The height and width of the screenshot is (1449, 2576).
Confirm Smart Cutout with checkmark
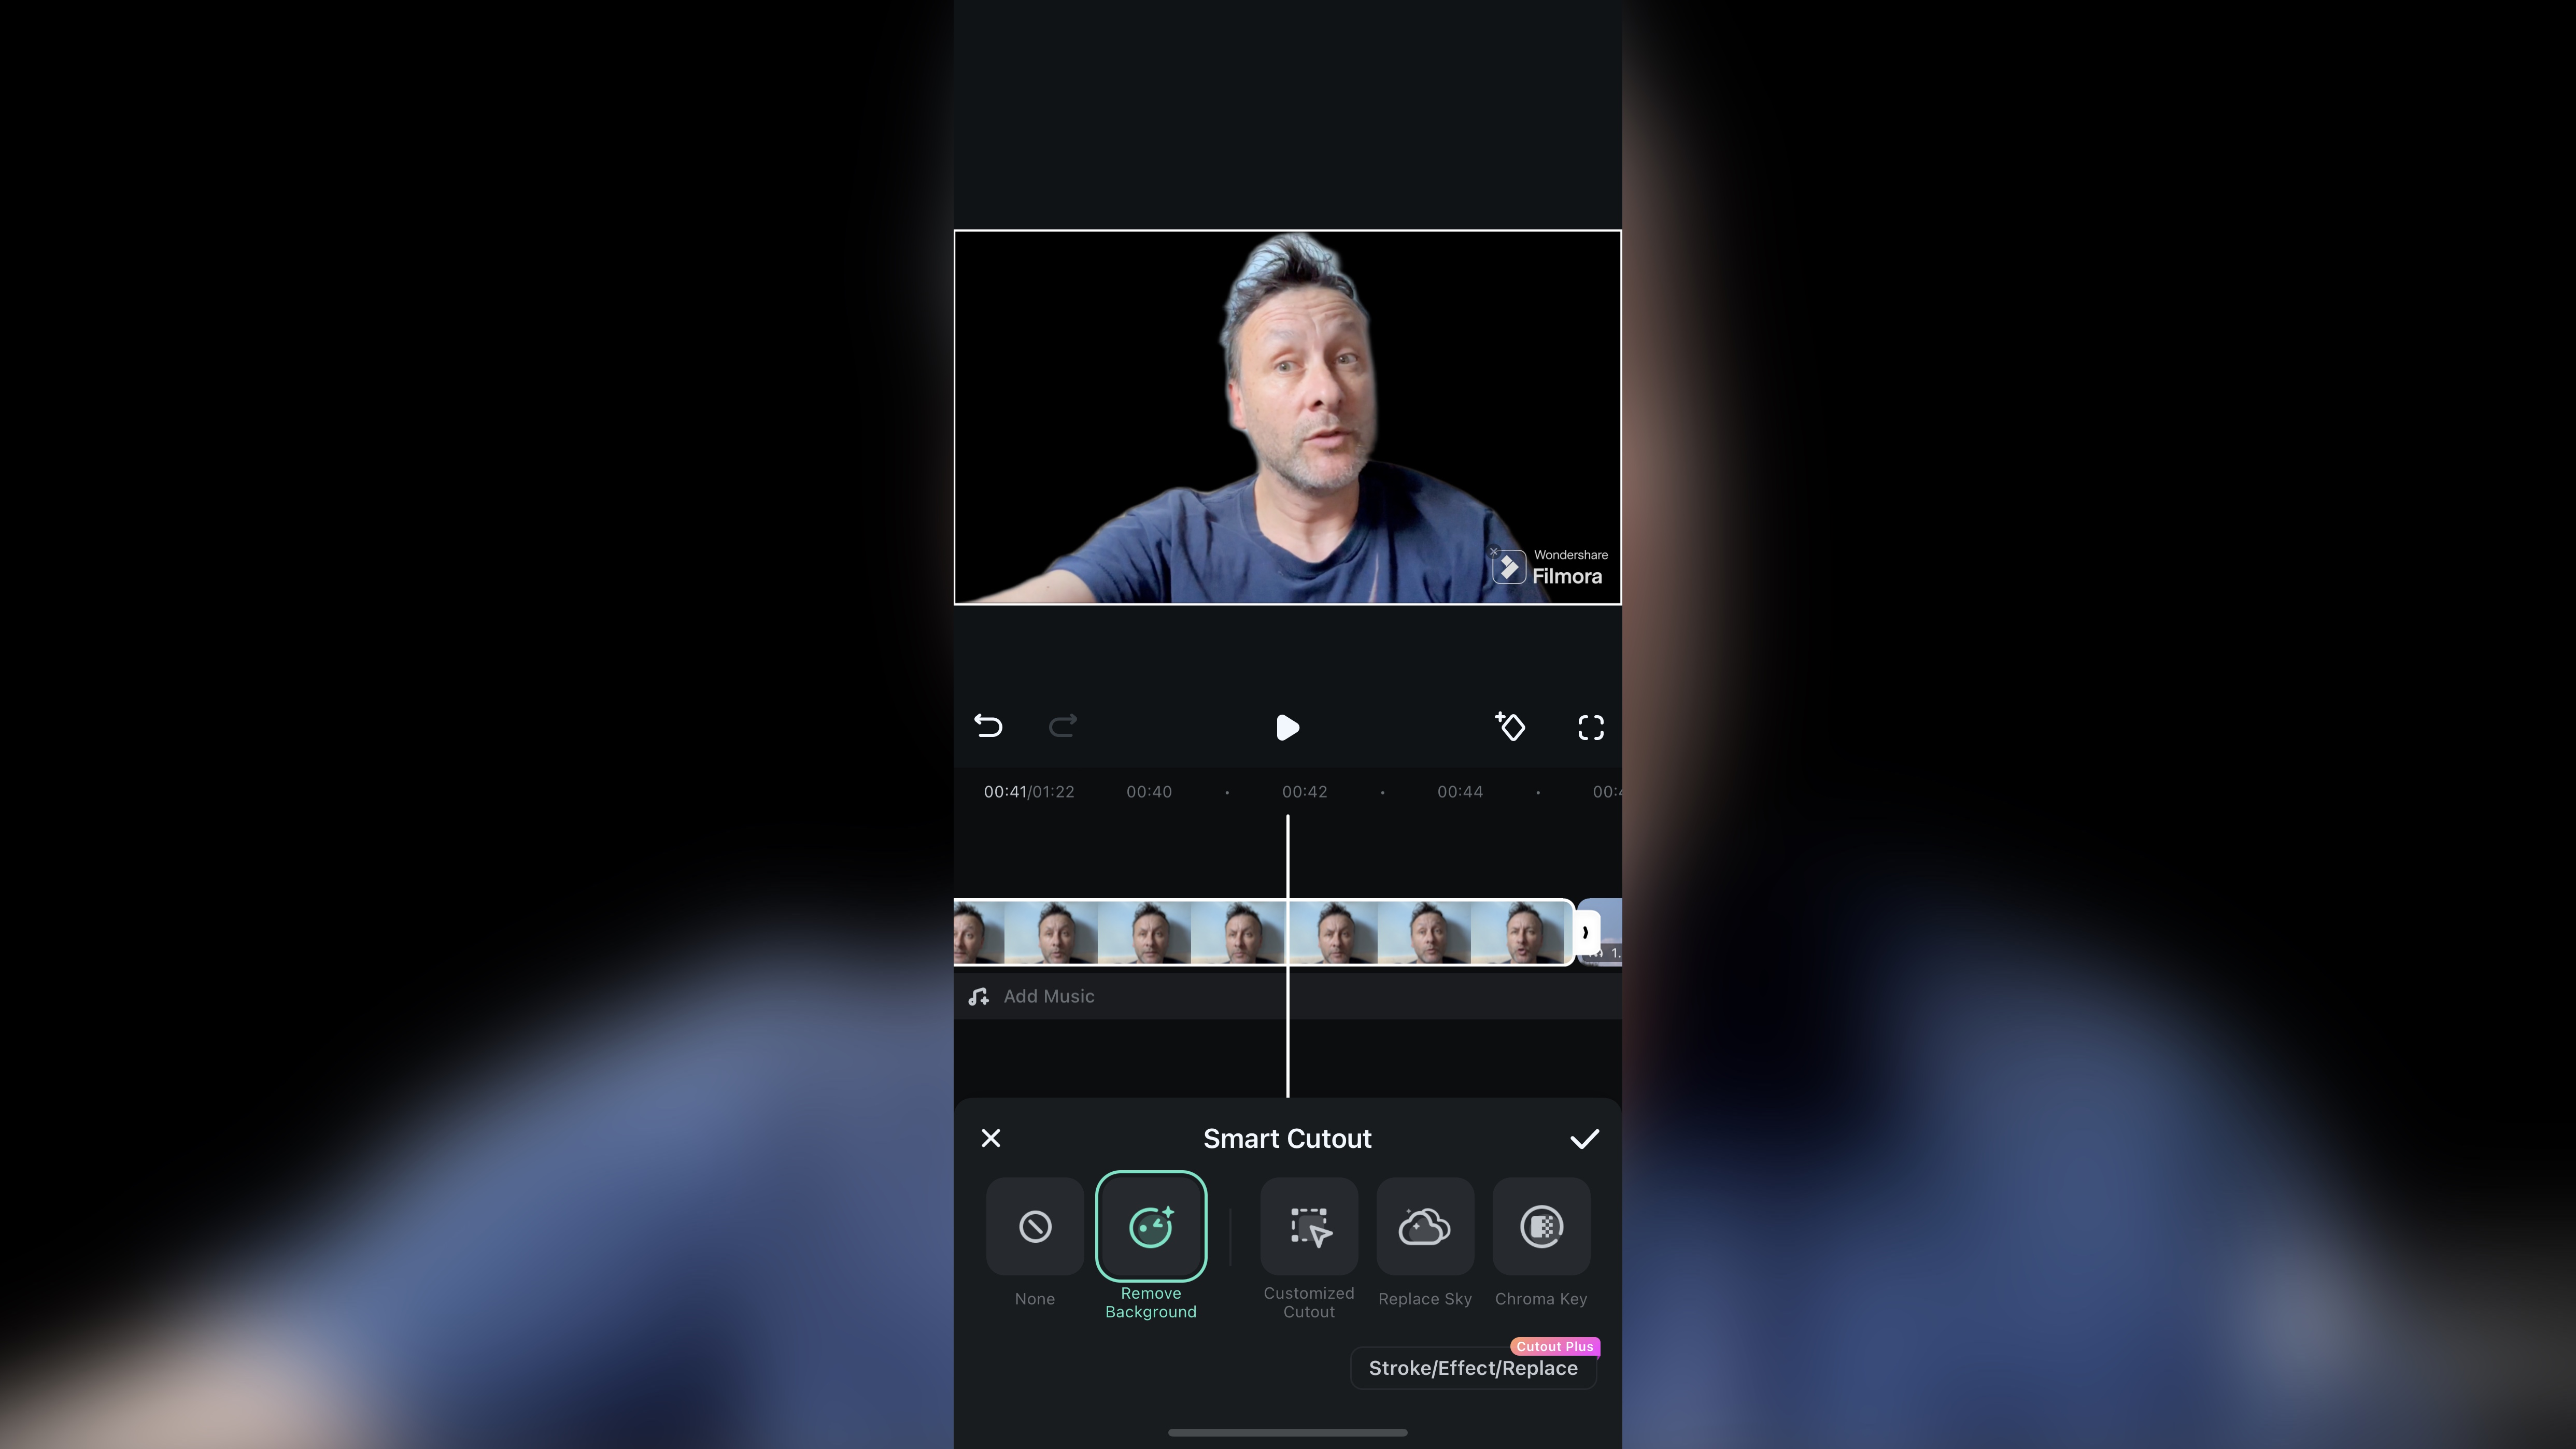1583,1138
